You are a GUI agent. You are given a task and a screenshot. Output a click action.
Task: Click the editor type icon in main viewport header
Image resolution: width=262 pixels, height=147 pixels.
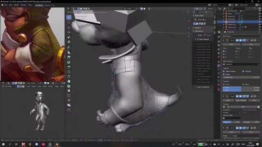68,9
